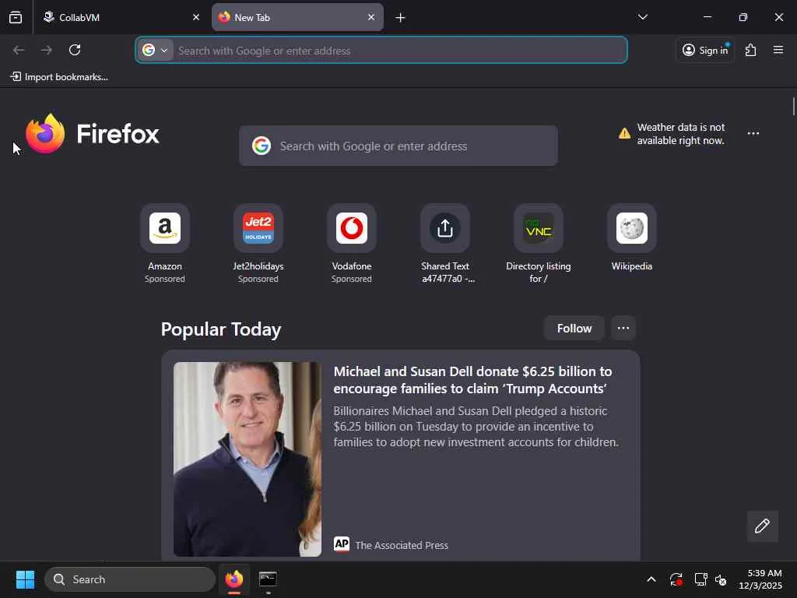This screenshot has width=797, height=598.
Task: Expand the list all tabs chevron
Action: point(643,17)
